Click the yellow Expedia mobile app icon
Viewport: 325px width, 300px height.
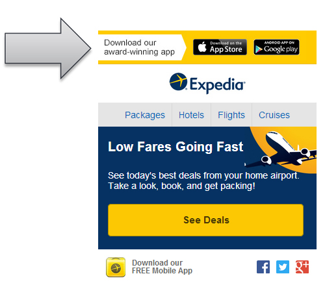point(116,267)
